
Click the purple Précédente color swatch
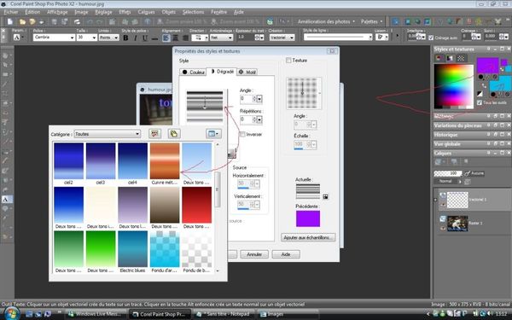click(308, 218)
